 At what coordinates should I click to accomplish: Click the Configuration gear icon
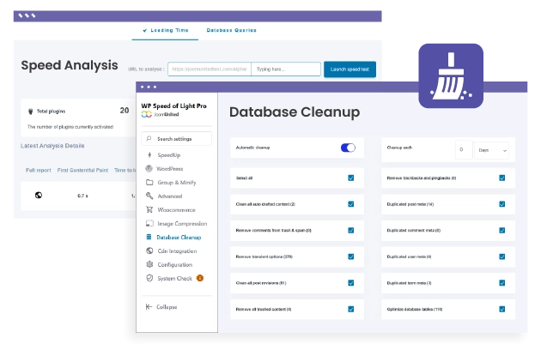[x=149, y=264]
